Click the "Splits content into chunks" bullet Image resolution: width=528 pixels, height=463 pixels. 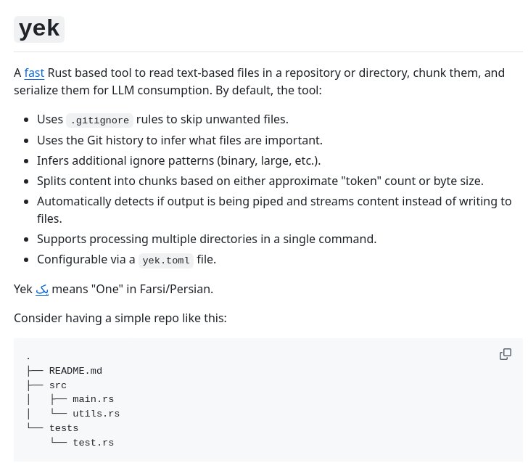click(x=260, y=181)
